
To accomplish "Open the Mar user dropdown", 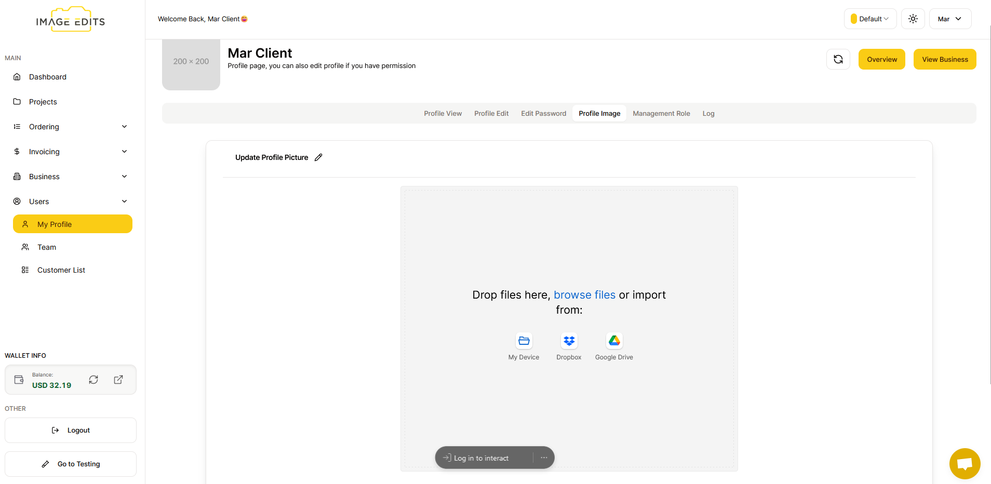I will [x=949, y=19].
